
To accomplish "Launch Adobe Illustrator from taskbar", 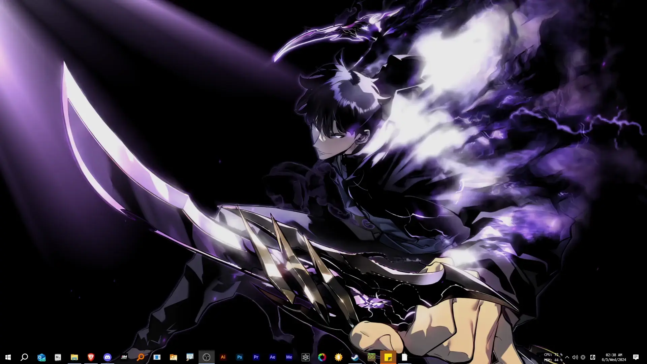I will point(223,357).
